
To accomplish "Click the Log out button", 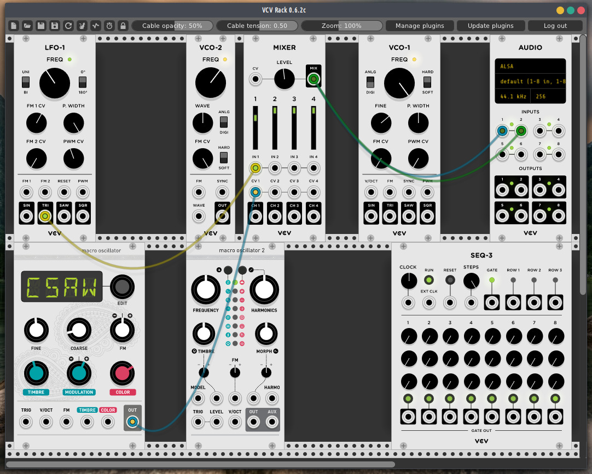I will click(555, 26).
